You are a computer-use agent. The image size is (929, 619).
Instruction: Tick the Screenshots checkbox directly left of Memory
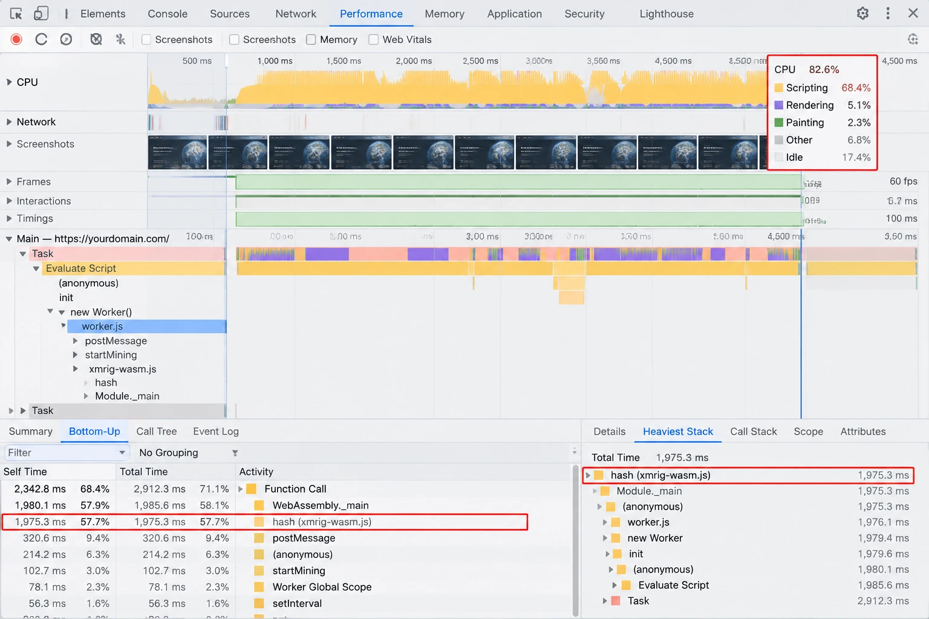click(x=234, y=39)
